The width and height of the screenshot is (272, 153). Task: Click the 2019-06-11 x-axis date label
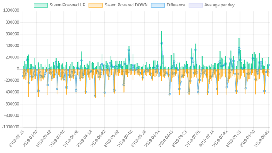pyautogui.click(x=165, y=139)
